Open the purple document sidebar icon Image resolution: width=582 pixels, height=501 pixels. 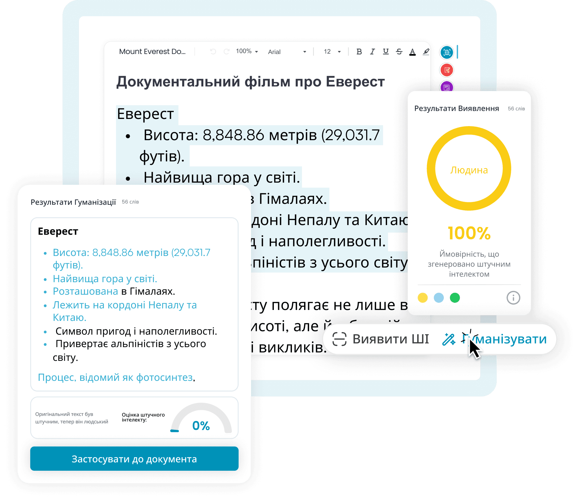pos(447,86)
